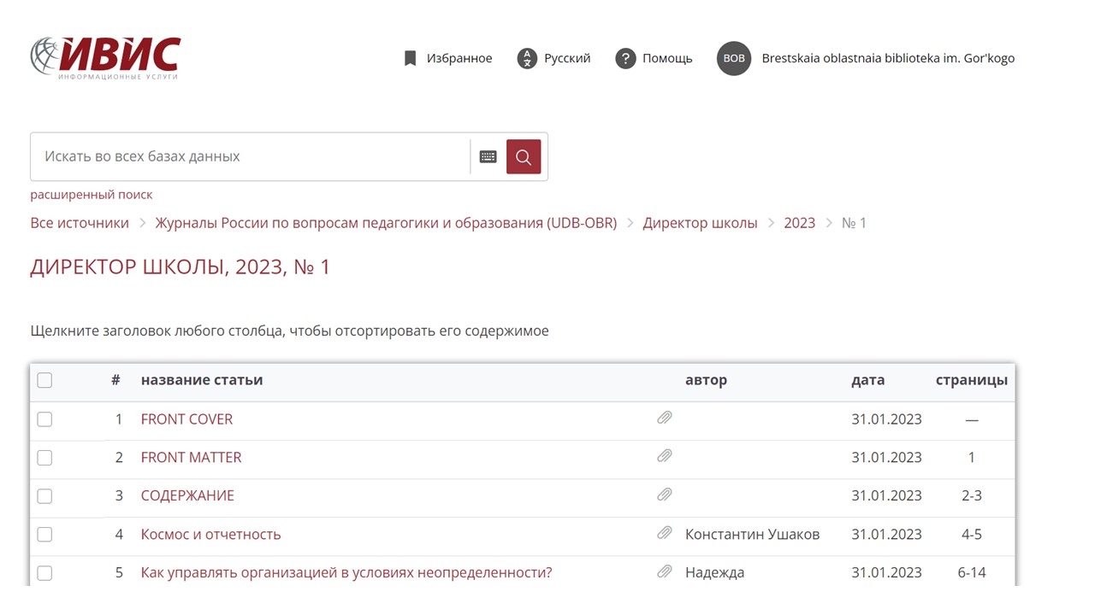Sort table by название статьи column
Screen dimensions: 1095x615
click(x=201, y=380)
